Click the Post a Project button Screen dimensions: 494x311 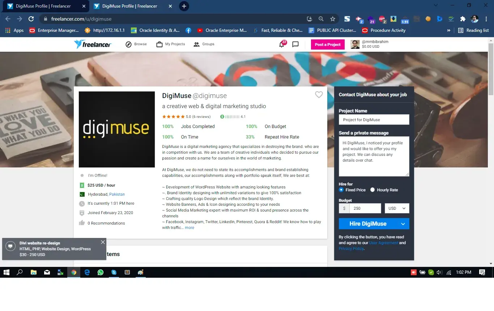328,44
